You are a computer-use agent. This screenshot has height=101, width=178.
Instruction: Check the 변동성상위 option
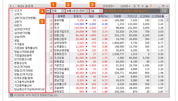[12, 63]
